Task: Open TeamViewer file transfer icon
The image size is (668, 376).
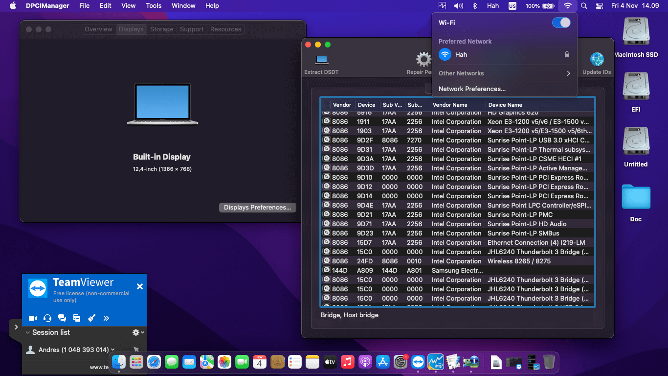Action: click(x=77, y=318)
